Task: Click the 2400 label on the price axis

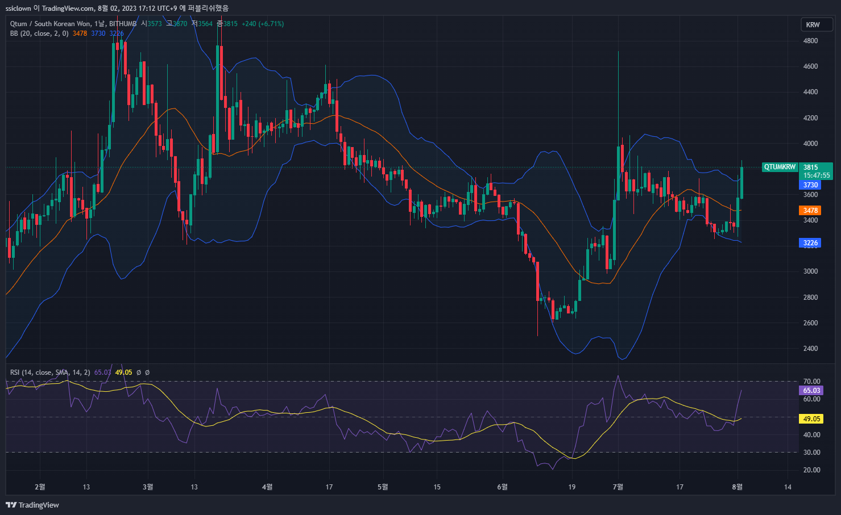Action: coord(811,349)
